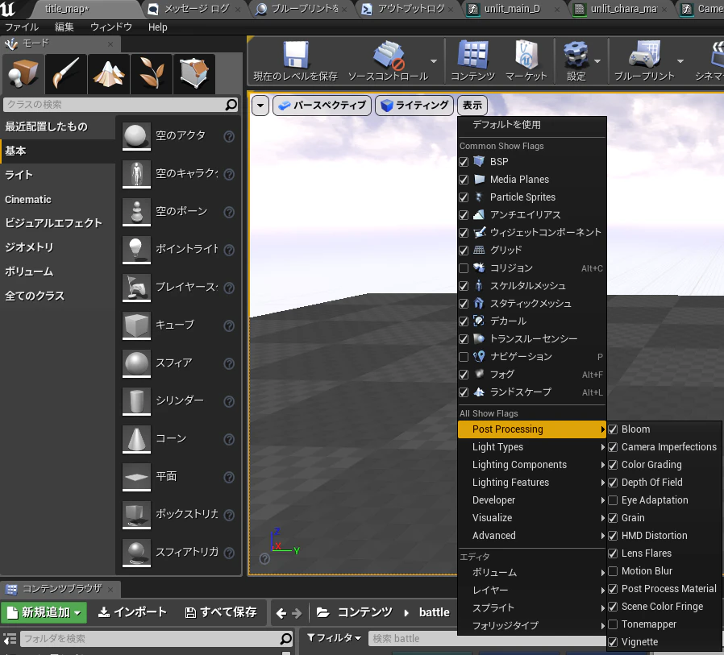This screenshot has height=655, width=724.
Task: Open the Content toolbar icon
Action: coord(472,55)
